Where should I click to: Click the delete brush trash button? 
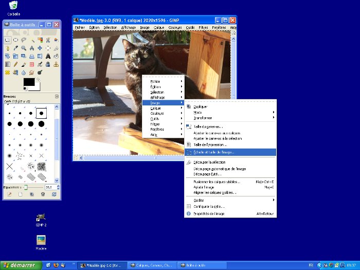(43, 194)
